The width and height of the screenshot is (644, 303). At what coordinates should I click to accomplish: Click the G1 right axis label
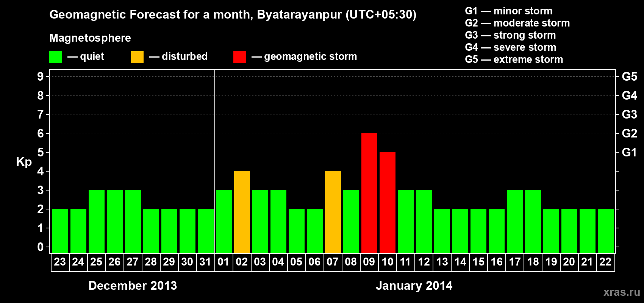click(629, 152)
